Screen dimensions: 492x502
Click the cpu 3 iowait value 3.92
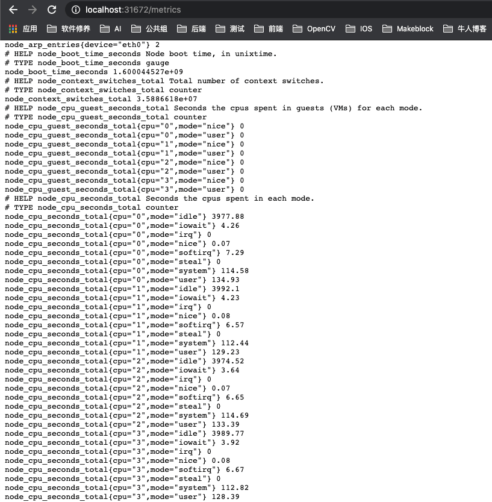[x=230, y=442]
